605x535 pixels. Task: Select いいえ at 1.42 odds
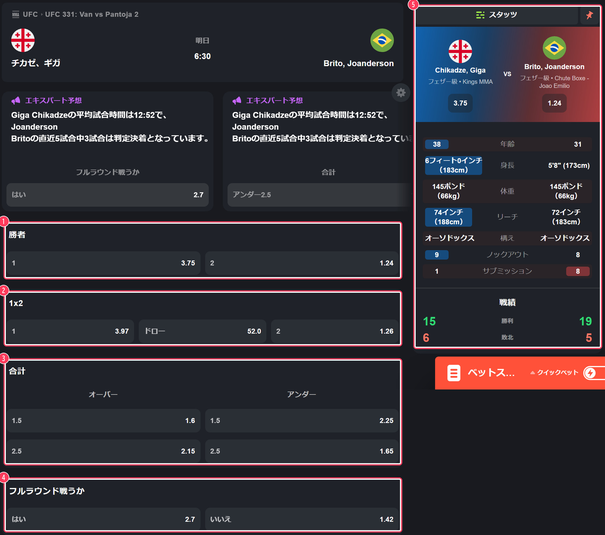pyautogui.click(x=302, y=519)
